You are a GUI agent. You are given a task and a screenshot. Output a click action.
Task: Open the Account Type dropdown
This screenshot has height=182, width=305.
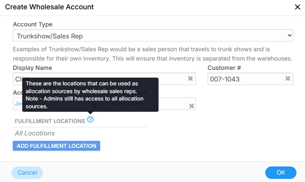(153, 35)
